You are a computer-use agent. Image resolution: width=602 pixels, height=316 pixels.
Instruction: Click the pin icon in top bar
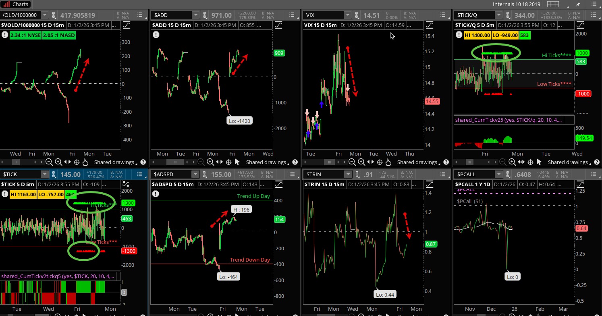pyautogui.click(x=578, y=4)
